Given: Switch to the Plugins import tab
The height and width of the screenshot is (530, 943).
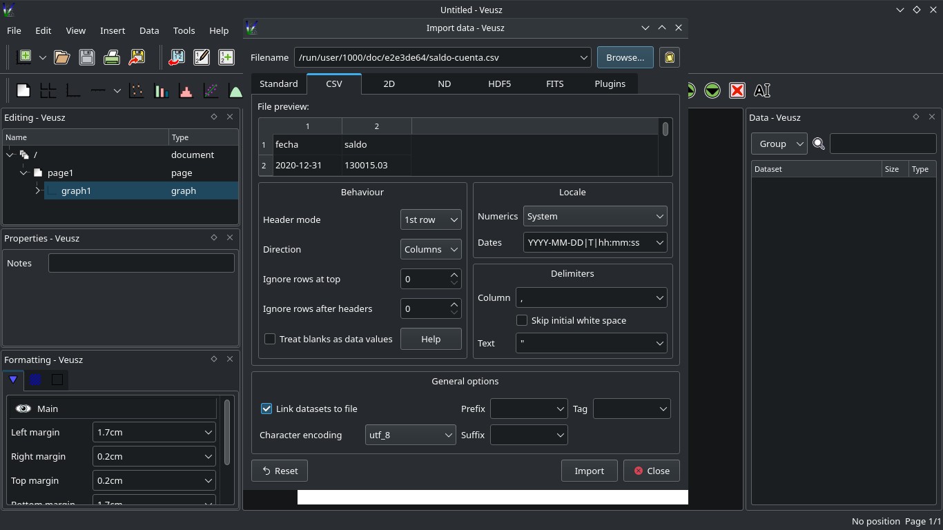Looking at the screenshot, I should [x=610, y=84].
